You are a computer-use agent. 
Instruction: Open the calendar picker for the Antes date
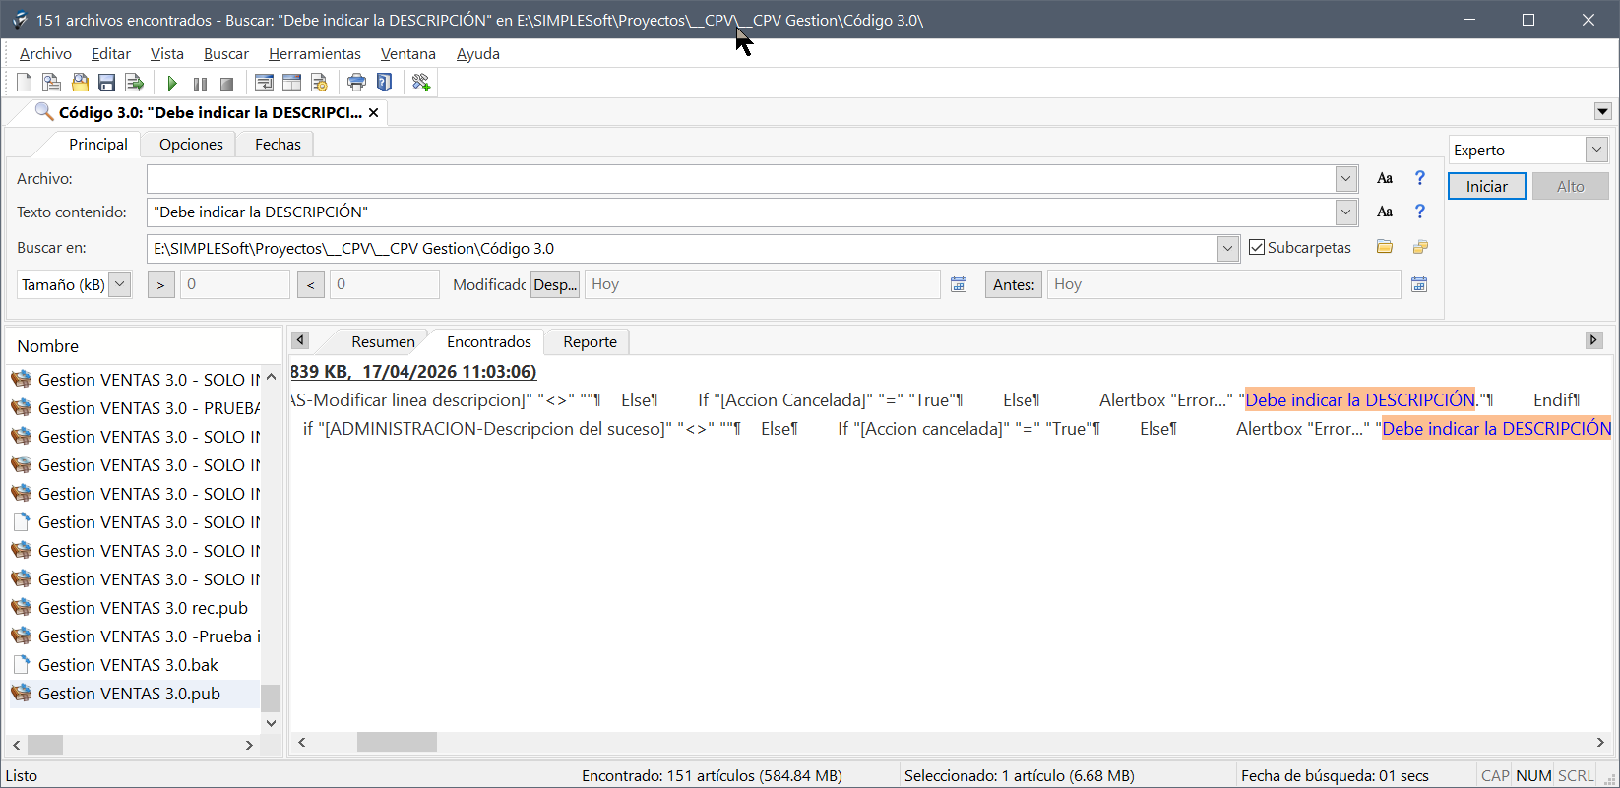click(1419, 284)
